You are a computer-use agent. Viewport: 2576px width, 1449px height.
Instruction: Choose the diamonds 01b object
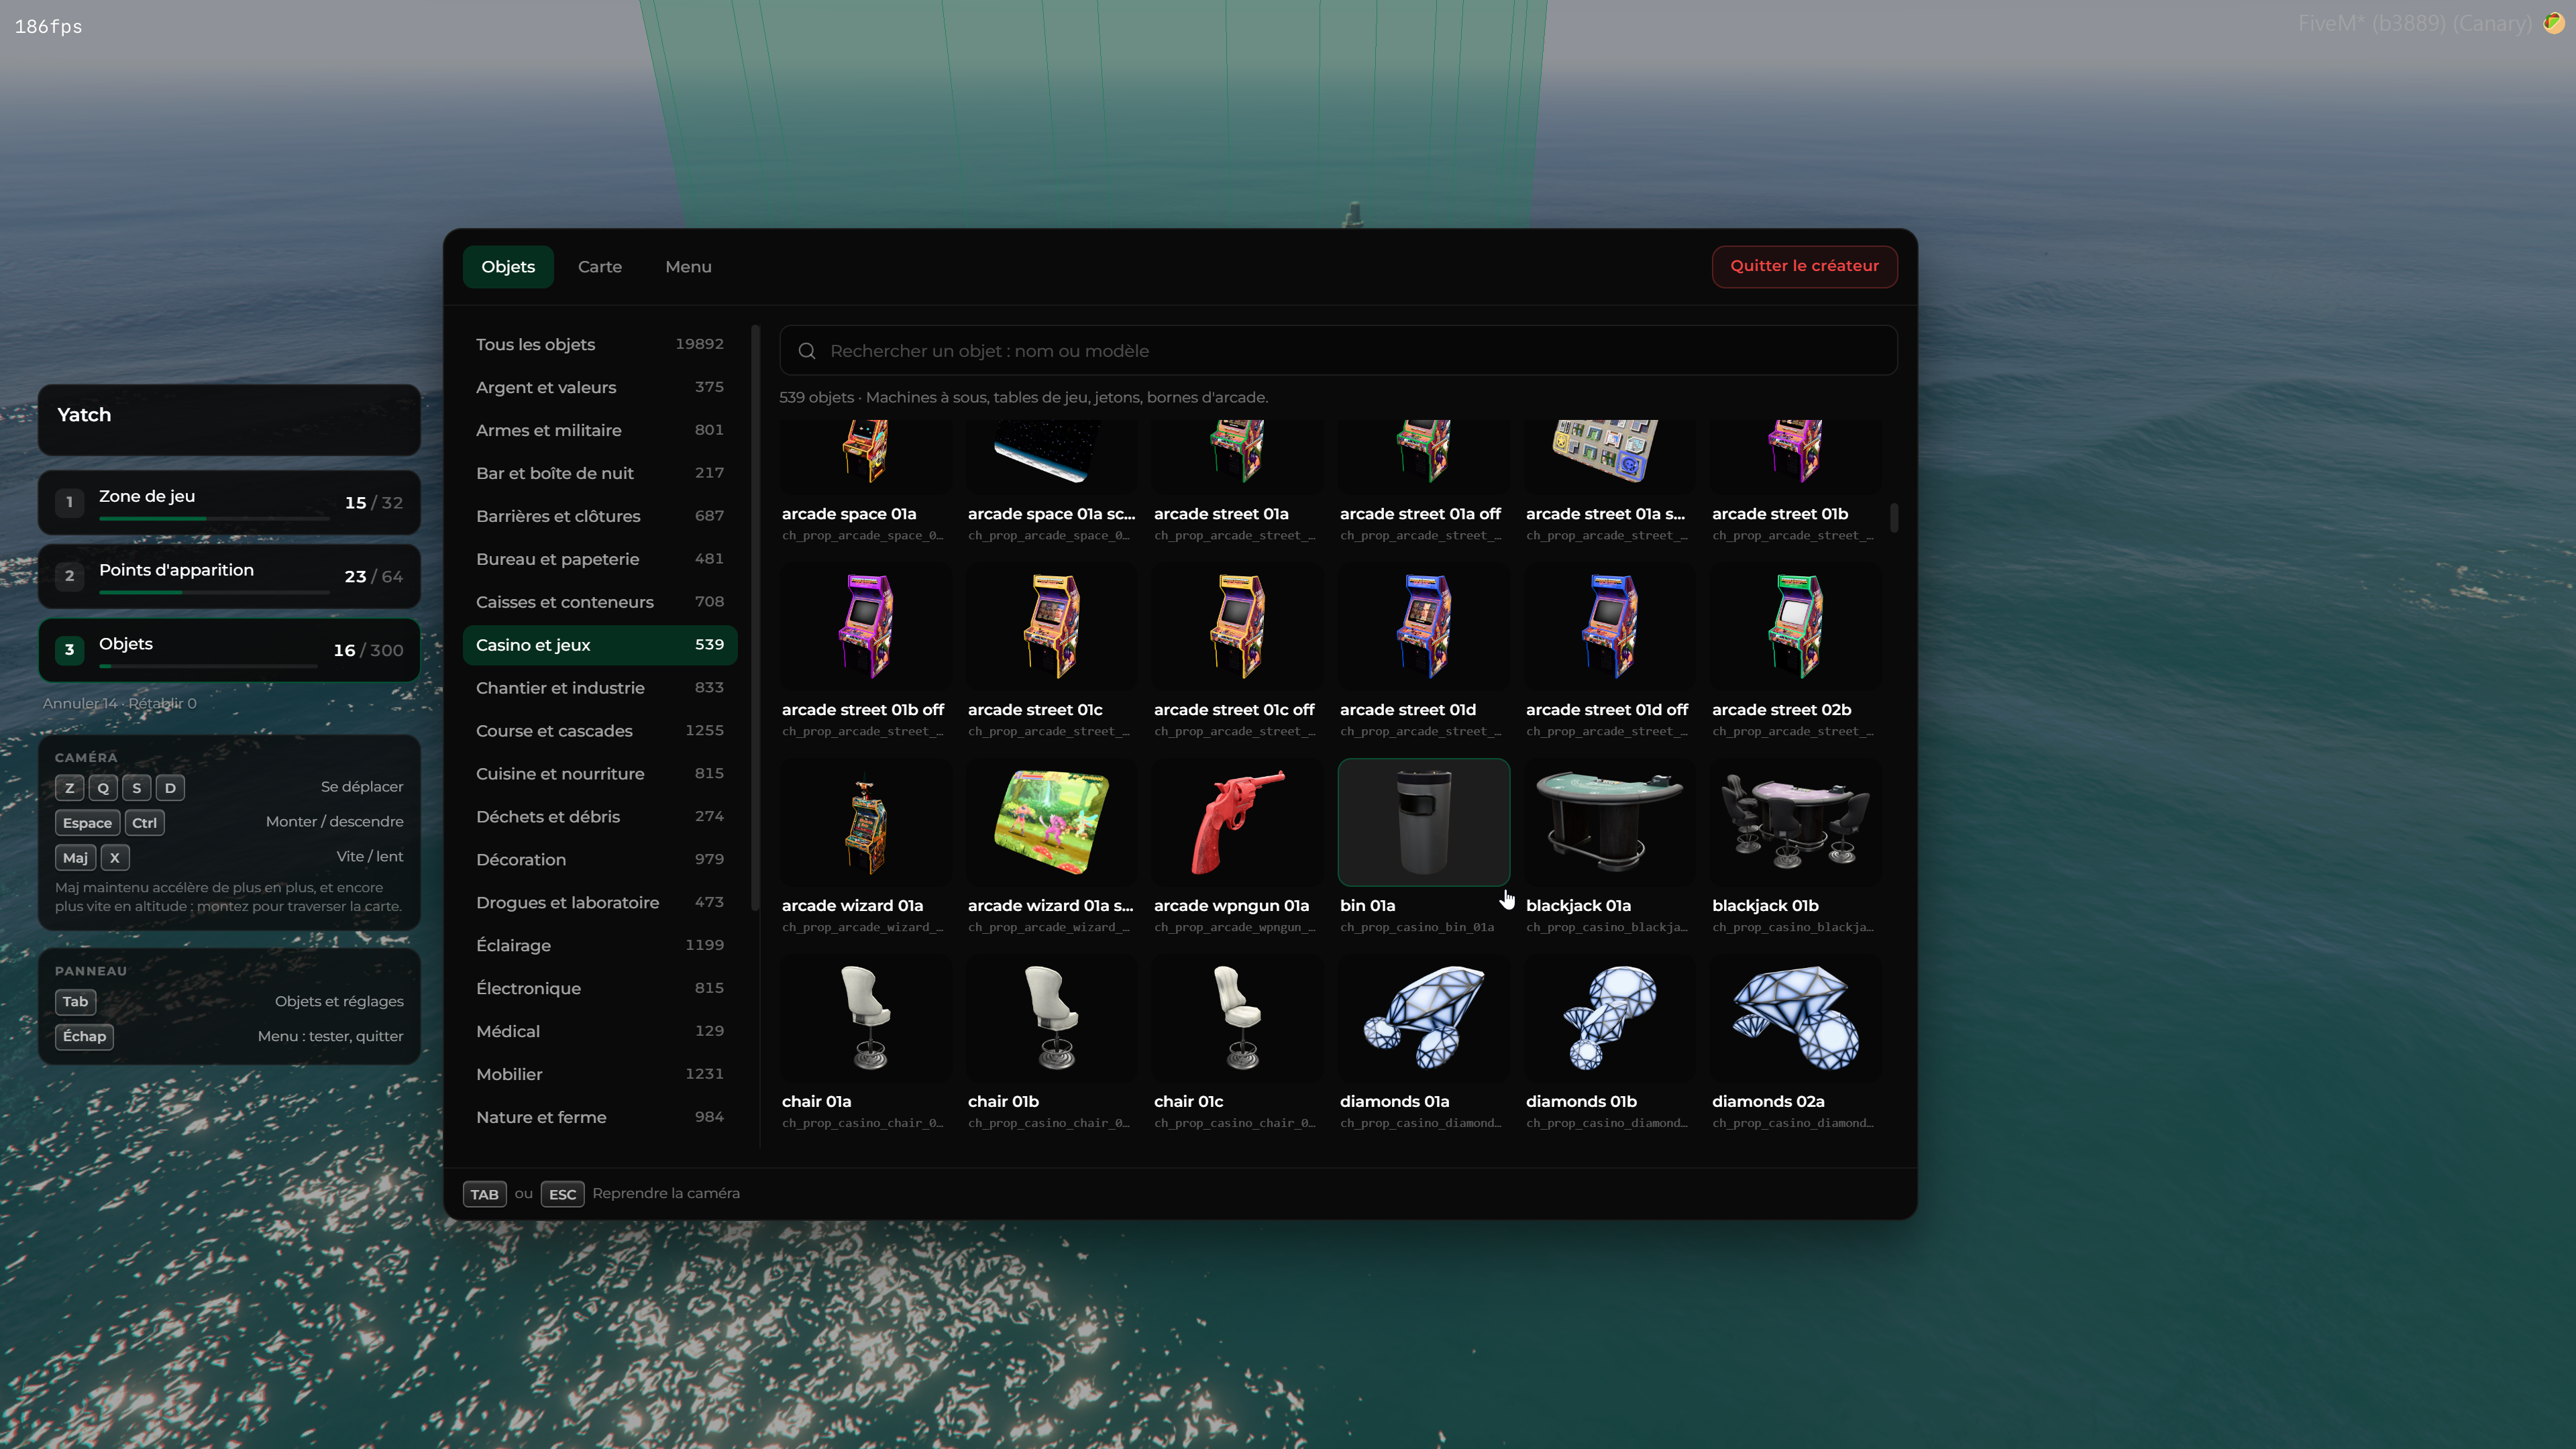click(x=1609, y=1018)
